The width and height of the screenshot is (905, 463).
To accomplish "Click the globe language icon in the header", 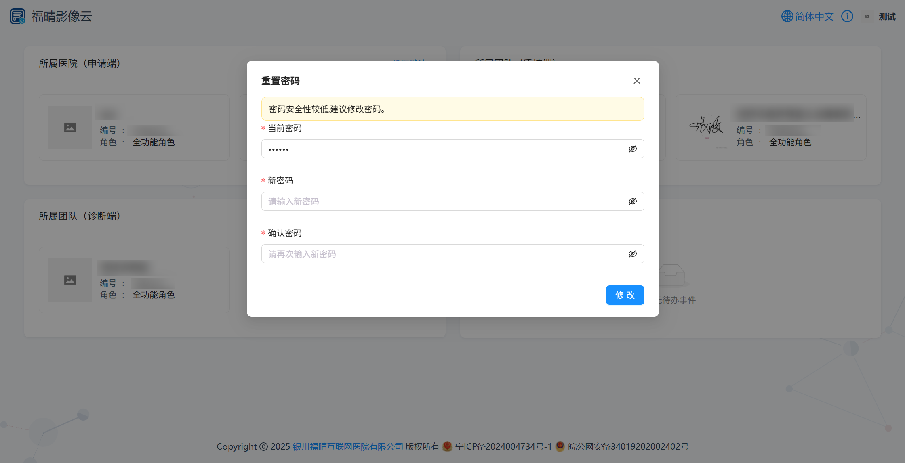I will pos(787,16).
